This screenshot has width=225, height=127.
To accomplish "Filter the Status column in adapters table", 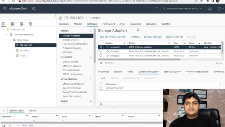I will pyautogui.click(x=199, y=43).
